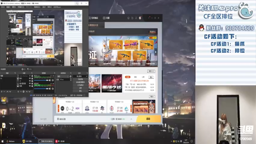Image resolution: width=256 pixels, height=144 pixels.
Task: Unlock the Super Overlay source
Action: (x=32, y=76)
